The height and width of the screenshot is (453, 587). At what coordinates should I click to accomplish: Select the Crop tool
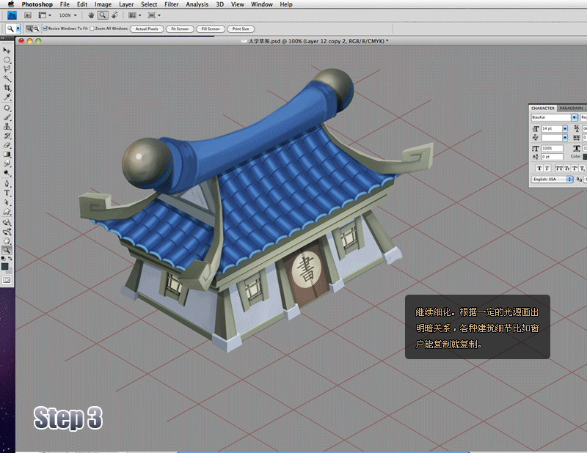tap(7, 88)
